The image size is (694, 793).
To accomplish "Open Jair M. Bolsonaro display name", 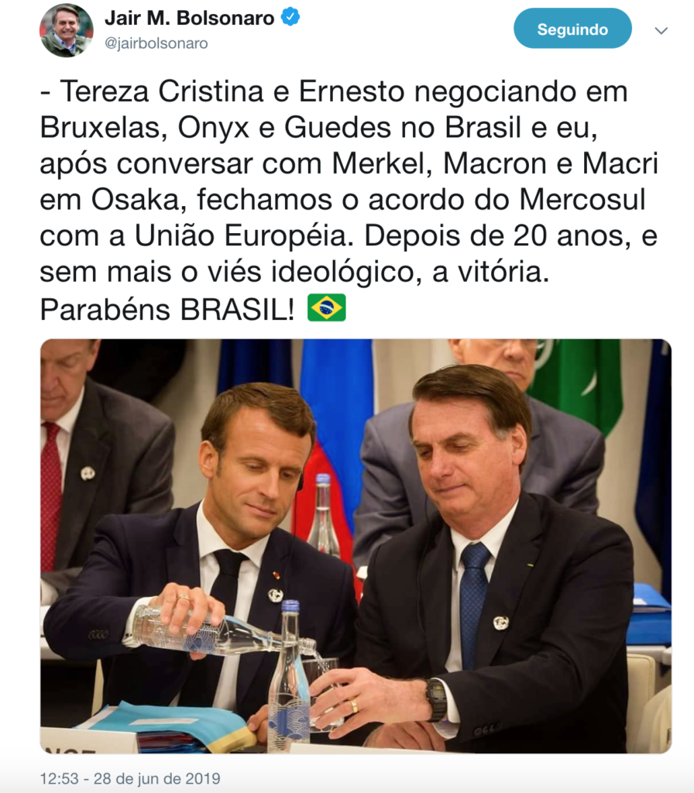I will click(189, 18).
